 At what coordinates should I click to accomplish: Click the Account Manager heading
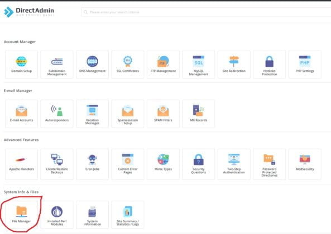point(20,42)
